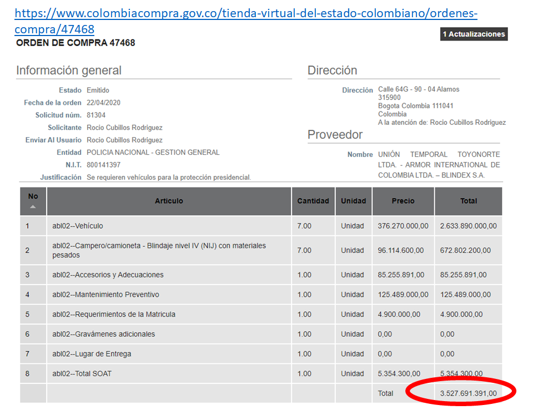Click the Solicitud núm. value 81304
Screen dimensions: 533x415
click(96, 115)
